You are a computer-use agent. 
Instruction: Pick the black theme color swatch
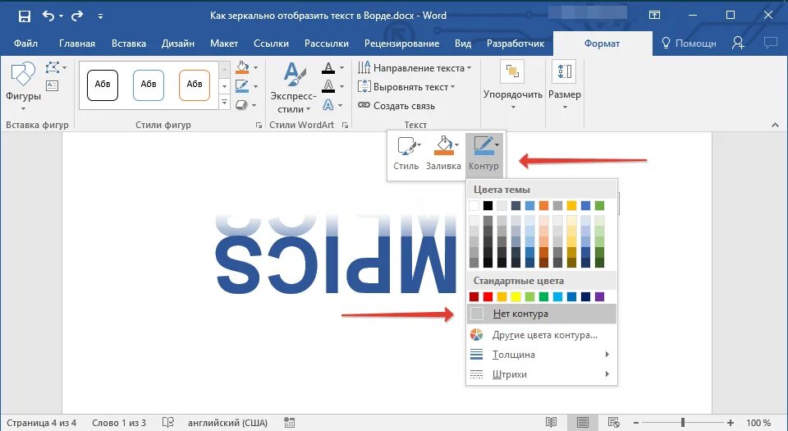pyautogui.click(x=488, y=205)
